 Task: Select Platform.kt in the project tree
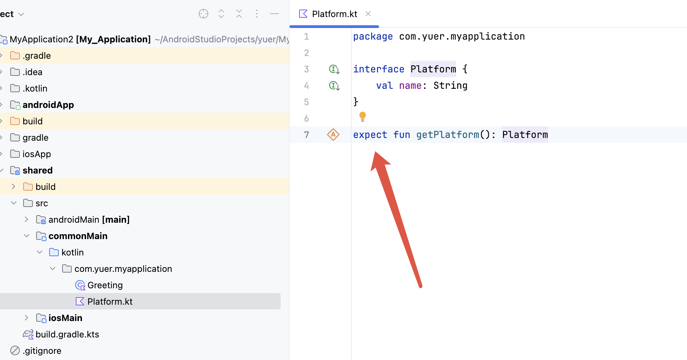coord(140,301)
